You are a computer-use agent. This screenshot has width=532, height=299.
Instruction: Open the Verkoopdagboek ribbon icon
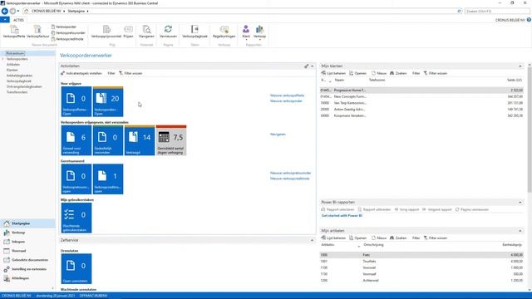pyautogui.click(x=195, y=32)
